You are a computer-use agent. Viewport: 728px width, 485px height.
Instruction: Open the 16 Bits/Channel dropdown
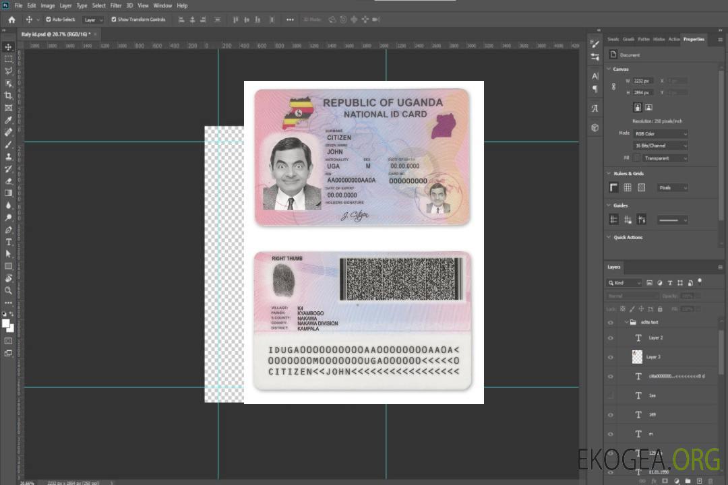pos(660,145)
